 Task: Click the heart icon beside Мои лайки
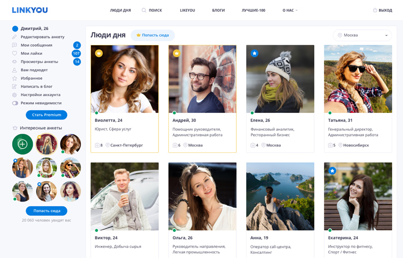[x=14, y=53]
